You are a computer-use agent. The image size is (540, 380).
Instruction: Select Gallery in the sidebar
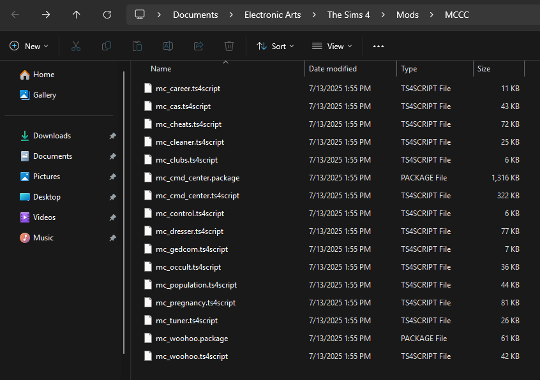(x=45, y=94)
